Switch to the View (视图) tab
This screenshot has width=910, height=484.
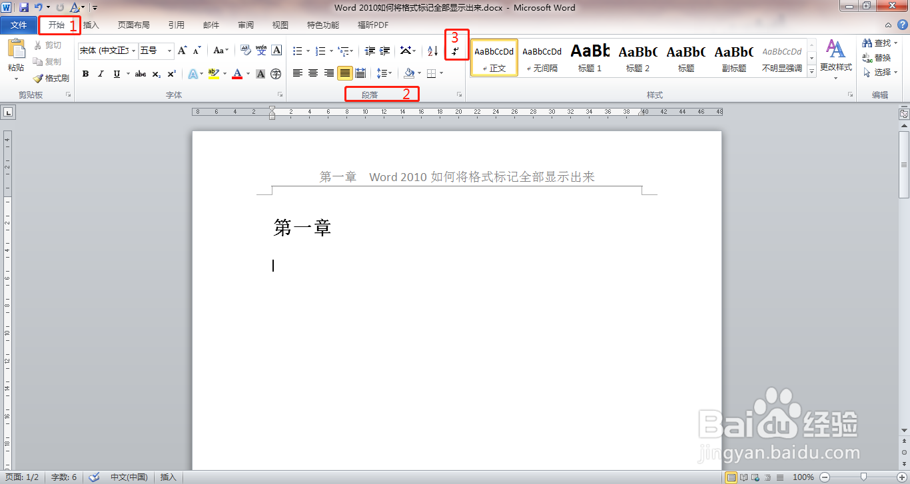pos(280,25)
